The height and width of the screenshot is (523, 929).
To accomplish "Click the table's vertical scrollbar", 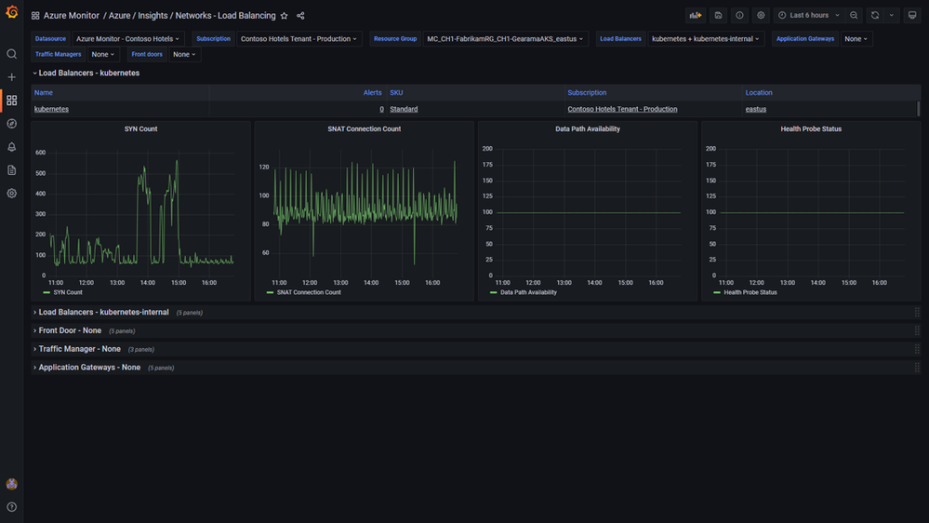I will (x=919, y=109).
